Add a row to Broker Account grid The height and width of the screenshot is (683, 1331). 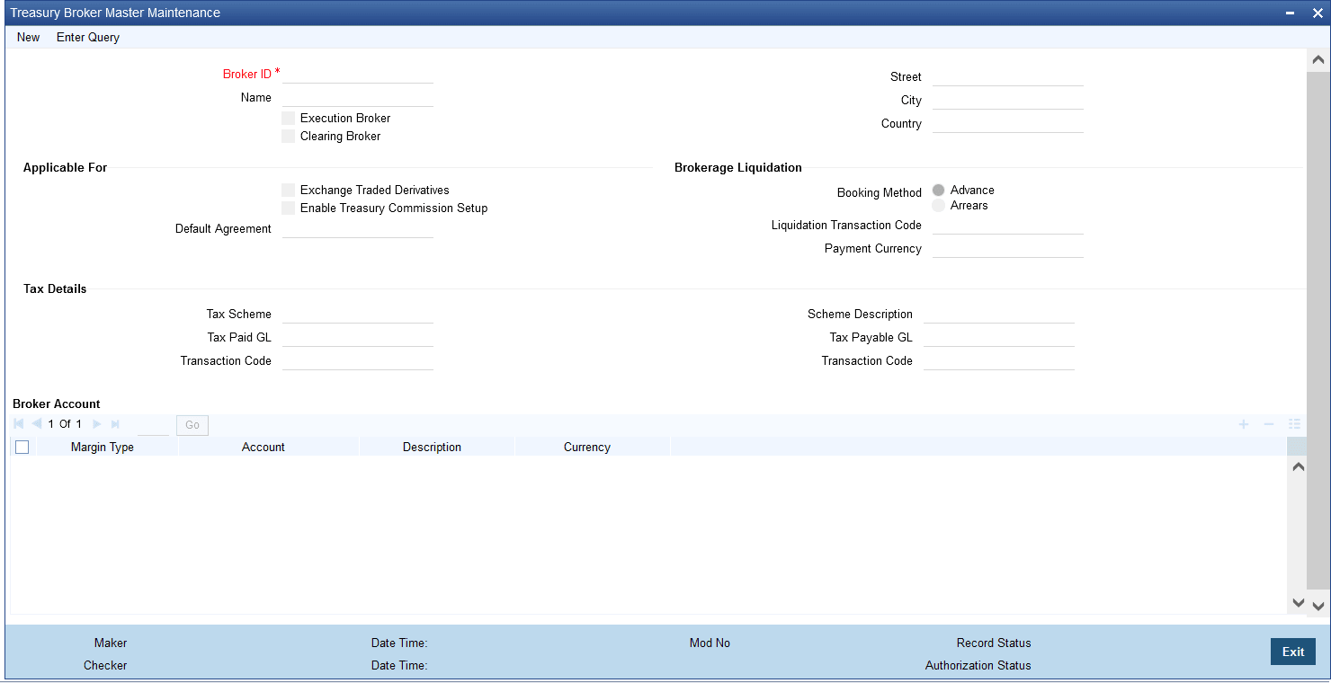pyautogui.click(x=1244, y=424)
